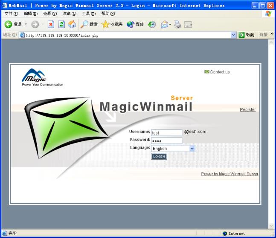Follow the Contact us link
The image size is (276, 238).
(x=220, y=72)
